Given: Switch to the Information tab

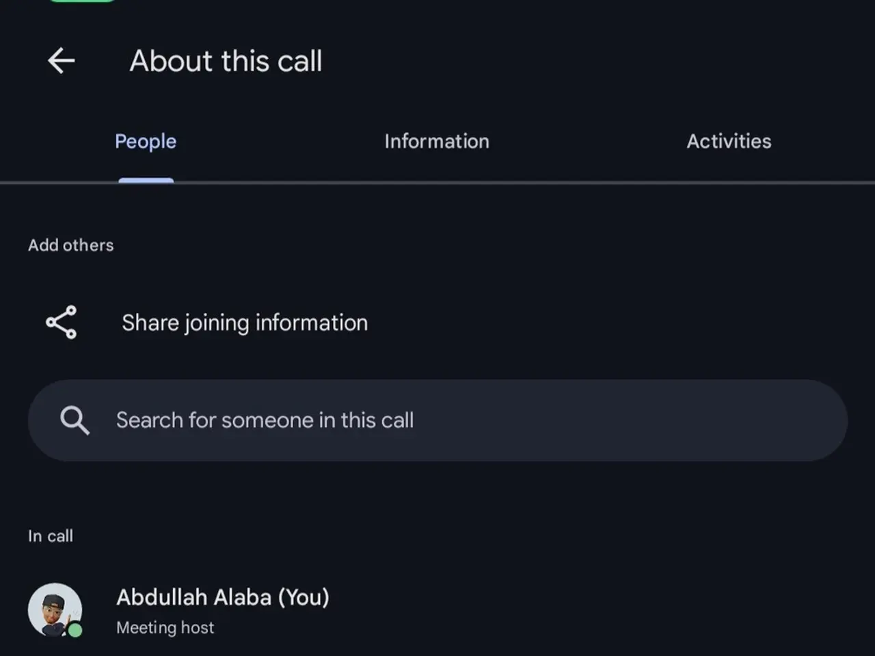Looking at the screenshot, I should click(437, 141).
